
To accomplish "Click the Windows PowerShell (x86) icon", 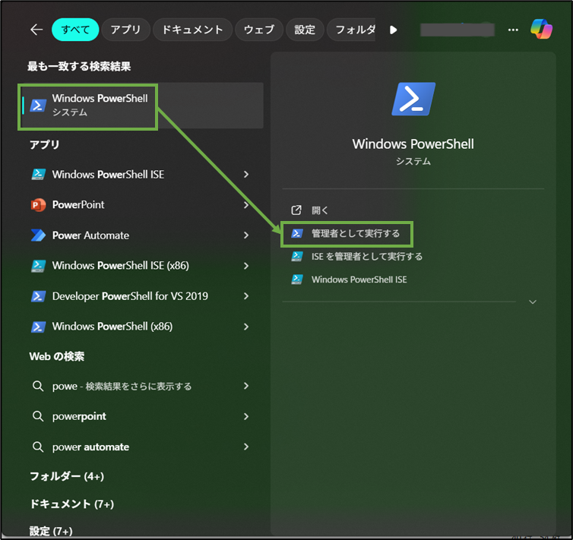I will click(x=38, y=327).
